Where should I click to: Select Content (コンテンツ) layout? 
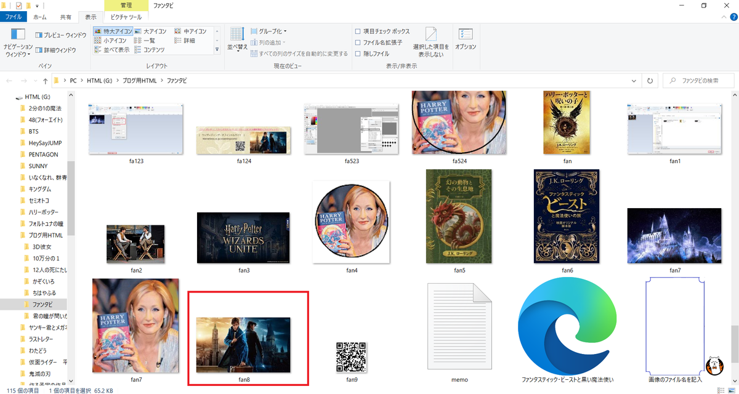point(149,49)
